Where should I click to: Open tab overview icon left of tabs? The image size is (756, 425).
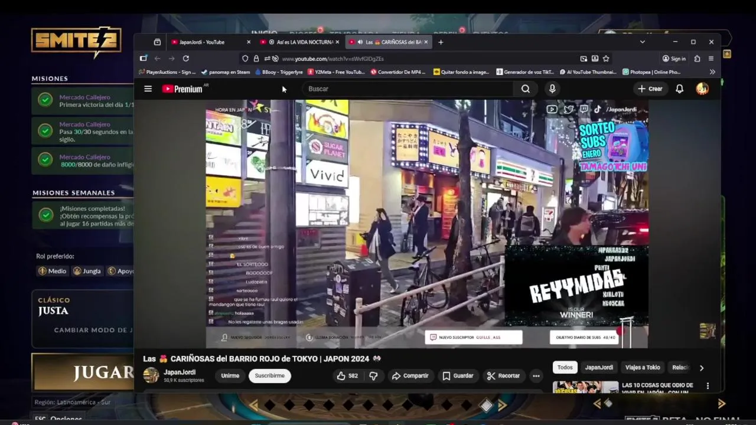coord(157,42)
